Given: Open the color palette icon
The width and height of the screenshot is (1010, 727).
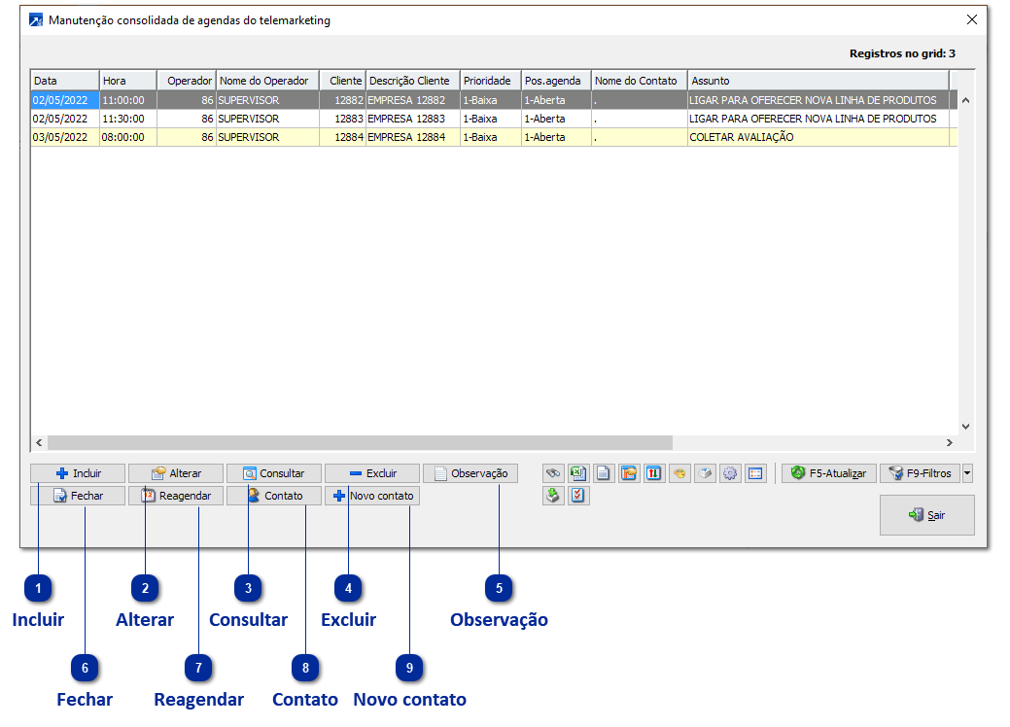Looking at the screenshot, I should 679,473.
